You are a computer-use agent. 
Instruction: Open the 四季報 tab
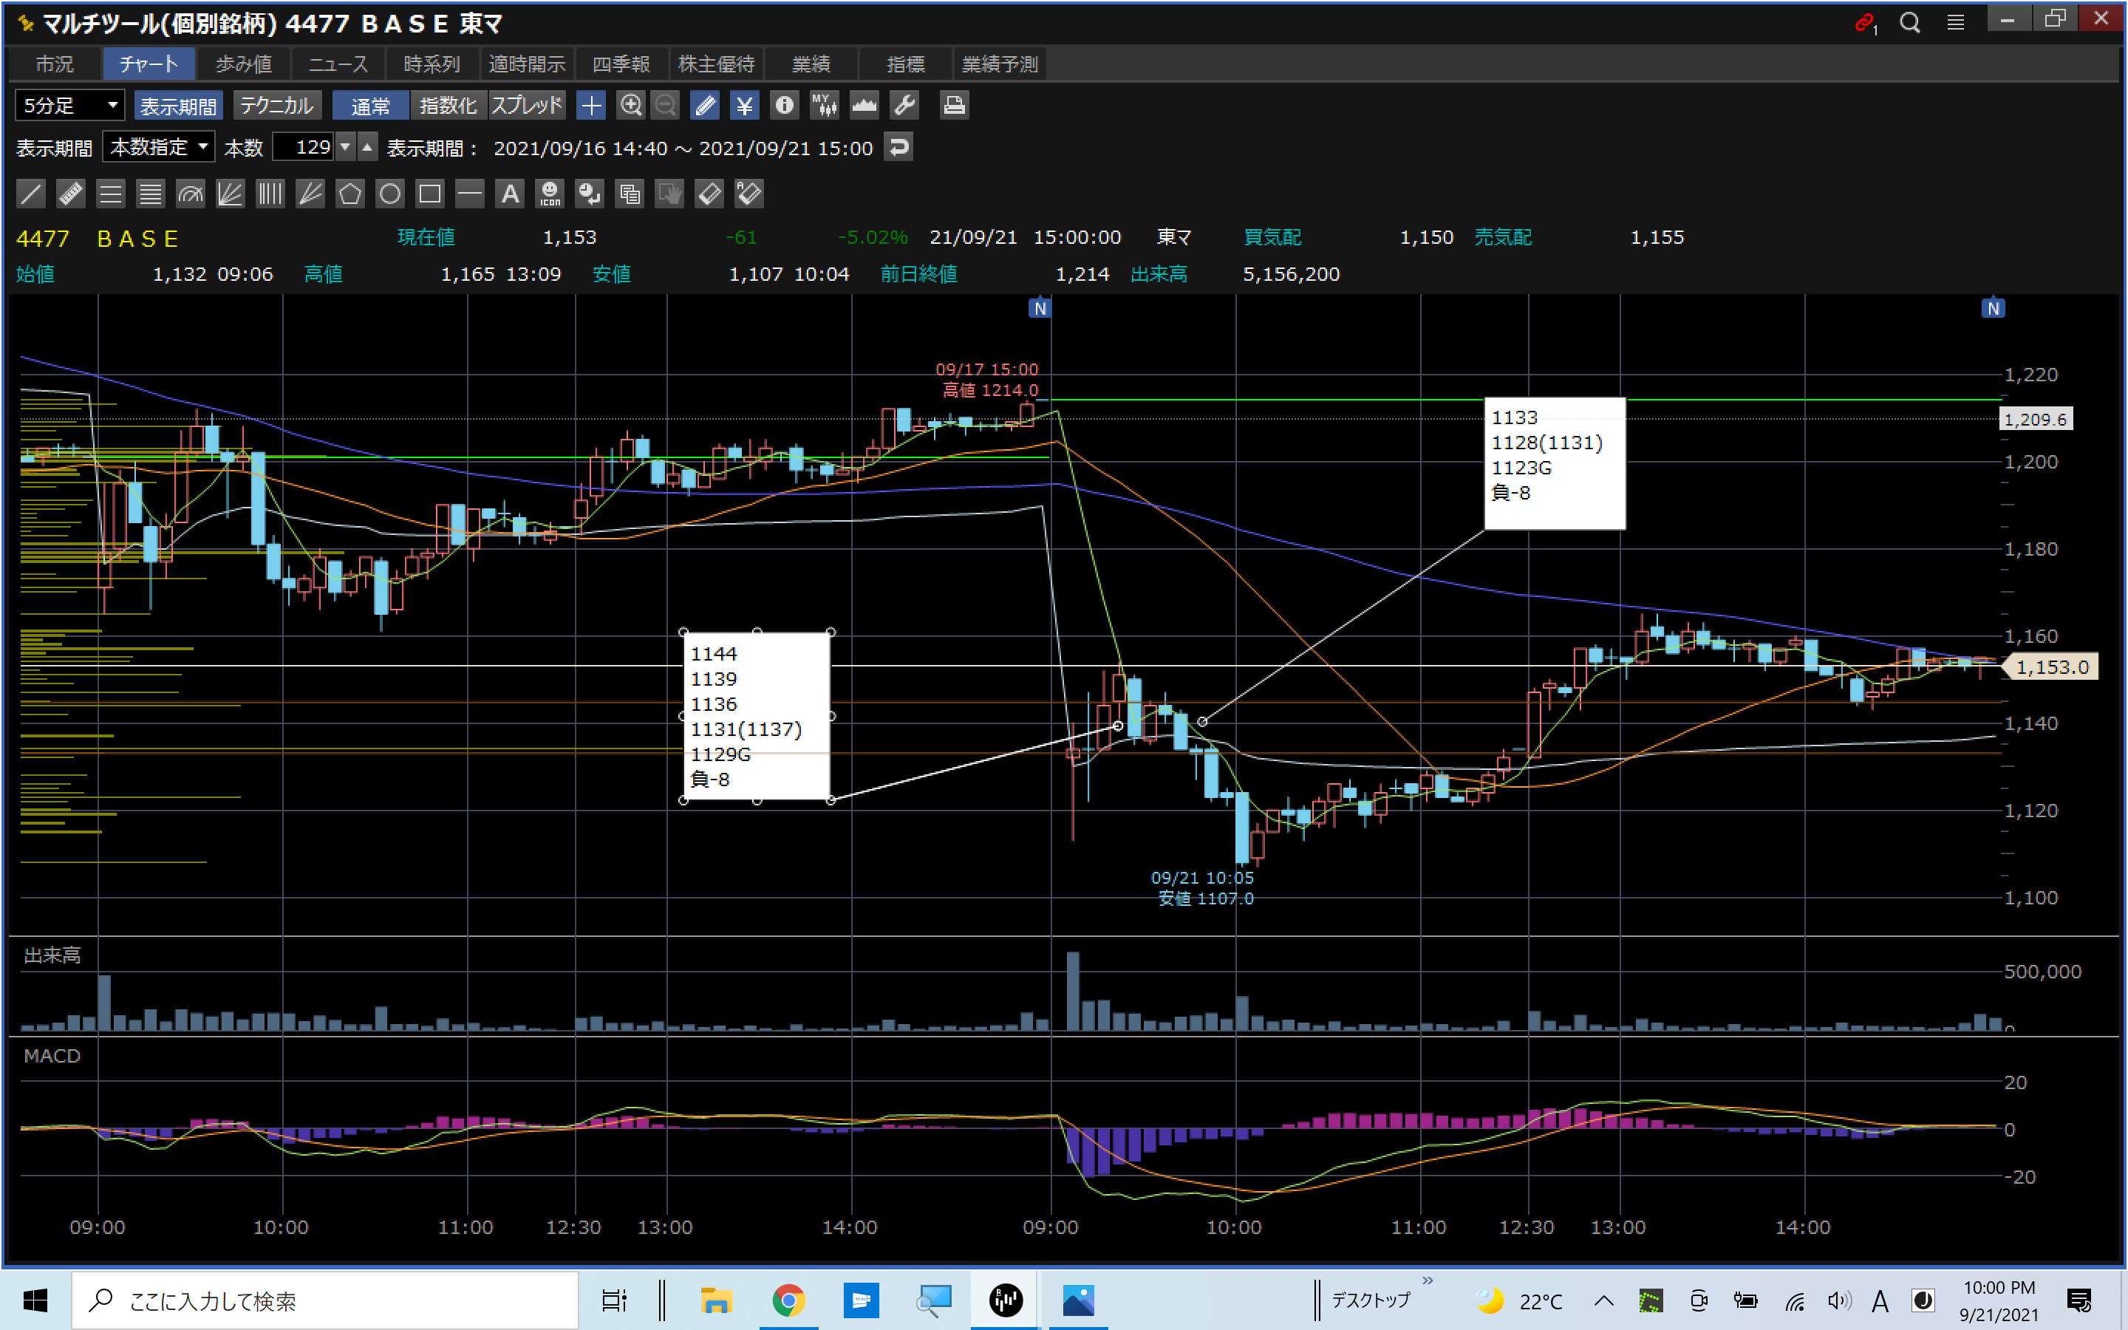[x=621, y=64]
